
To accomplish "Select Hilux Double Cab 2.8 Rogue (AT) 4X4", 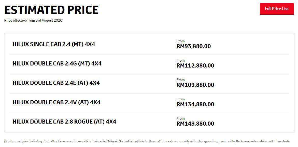I will [64, 122].
